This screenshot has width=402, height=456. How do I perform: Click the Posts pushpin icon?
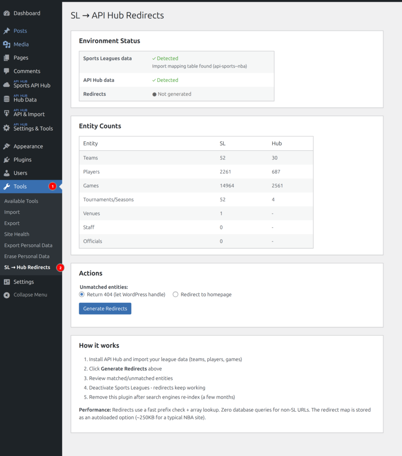coord(7,31)
